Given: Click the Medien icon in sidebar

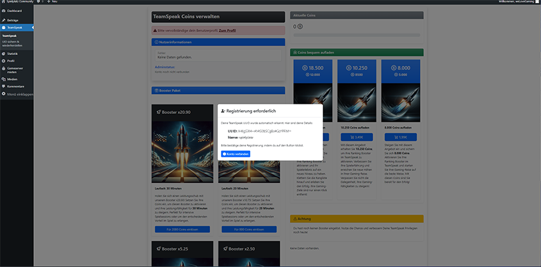Looking at the screenshot, I should 3,79.
